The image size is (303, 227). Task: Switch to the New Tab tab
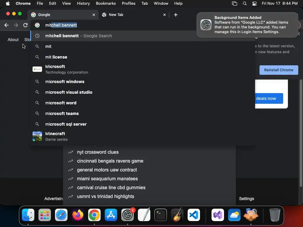(x=134, y=15)
